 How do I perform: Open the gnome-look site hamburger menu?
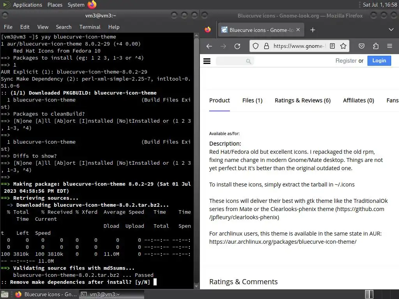pyautogui.click(x=207, y=61)
